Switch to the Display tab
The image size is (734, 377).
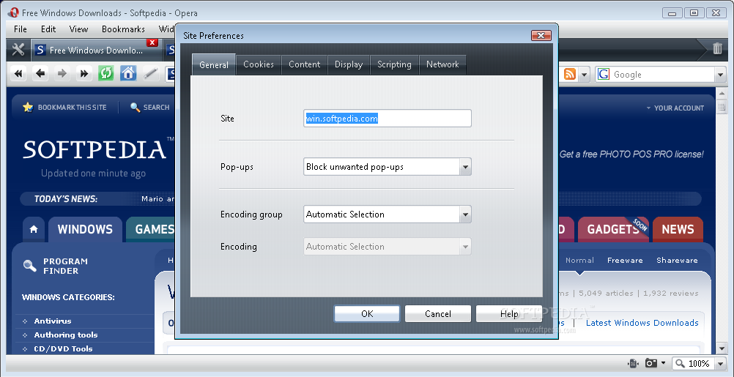pyautogui.click(x=349, y=64)
